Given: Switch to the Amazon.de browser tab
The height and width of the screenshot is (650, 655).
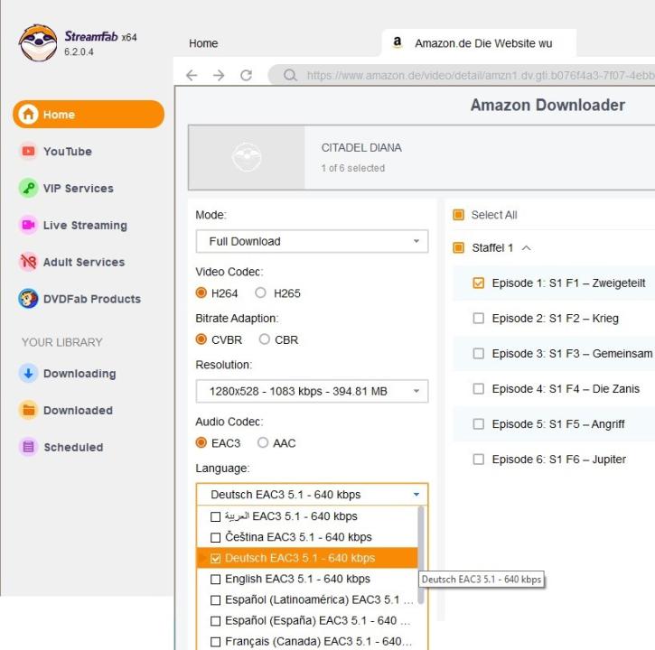Looking at the screenshot, I should (479, 43).
